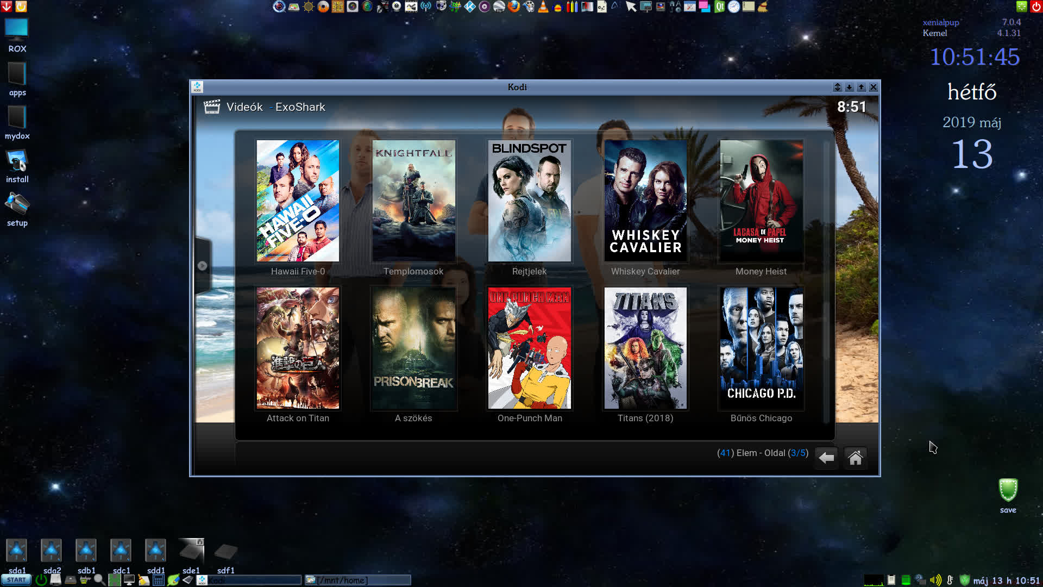The image size is (1043, 587).
Task: Open the wifi signal icon in top bar
Action: 426,7
